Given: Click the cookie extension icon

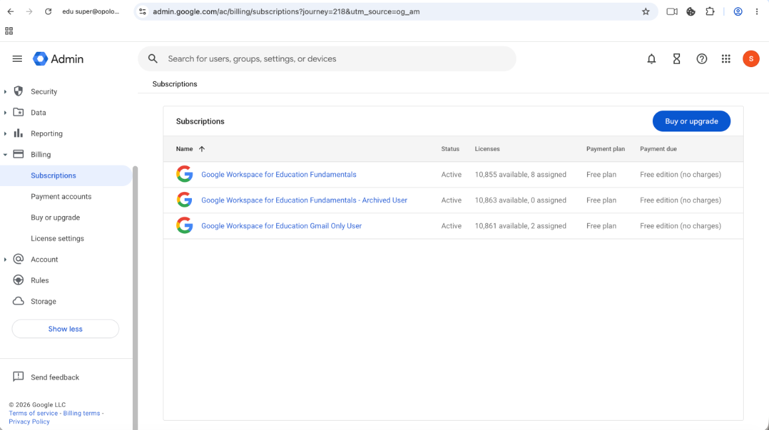Looking at the screenshot, I should coord(691,11).
